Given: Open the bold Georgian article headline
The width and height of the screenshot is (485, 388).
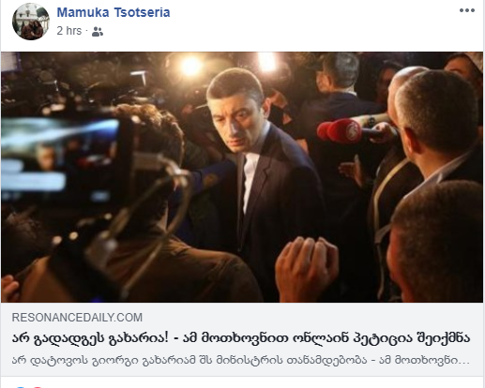Looking at the screenshot, I should pyautogui.click(x=241, y=337).
